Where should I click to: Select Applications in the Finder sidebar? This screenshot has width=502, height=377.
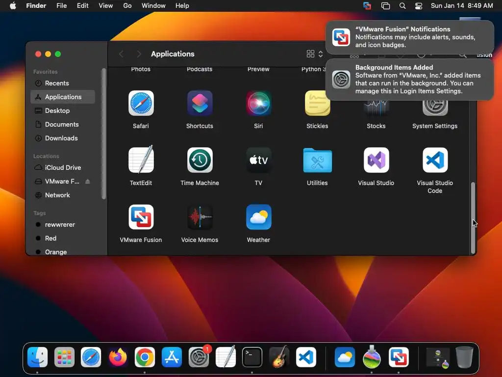tap(63, 97)
